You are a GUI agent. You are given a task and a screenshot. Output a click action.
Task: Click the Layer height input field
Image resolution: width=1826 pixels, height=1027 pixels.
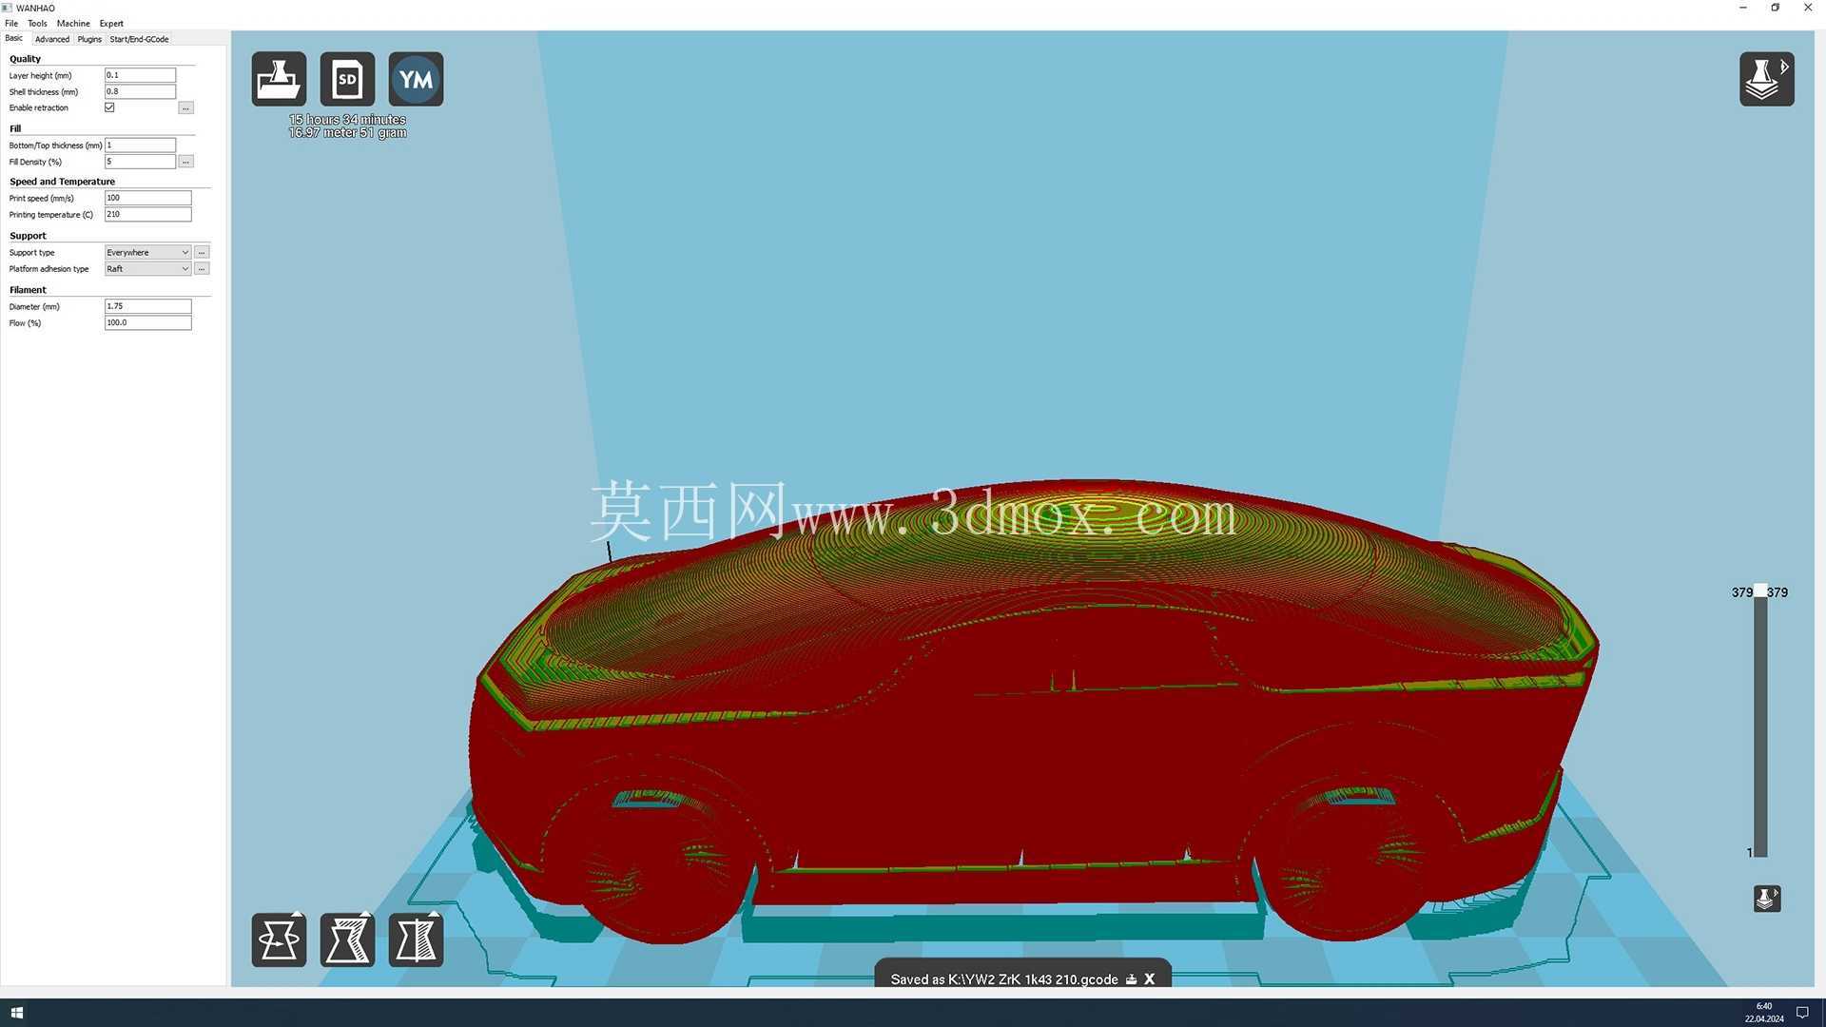tap(140, 75)
